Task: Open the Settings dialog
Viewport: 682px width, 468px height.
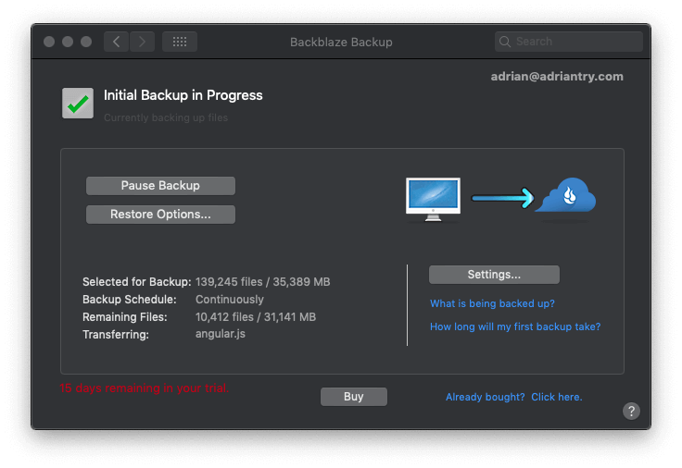Action: 494,275
